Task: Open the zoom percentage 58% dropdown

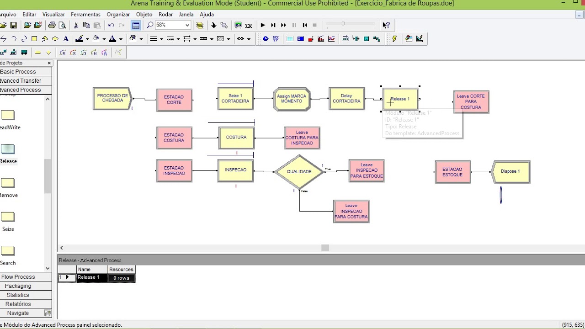Action: (187, 25)
